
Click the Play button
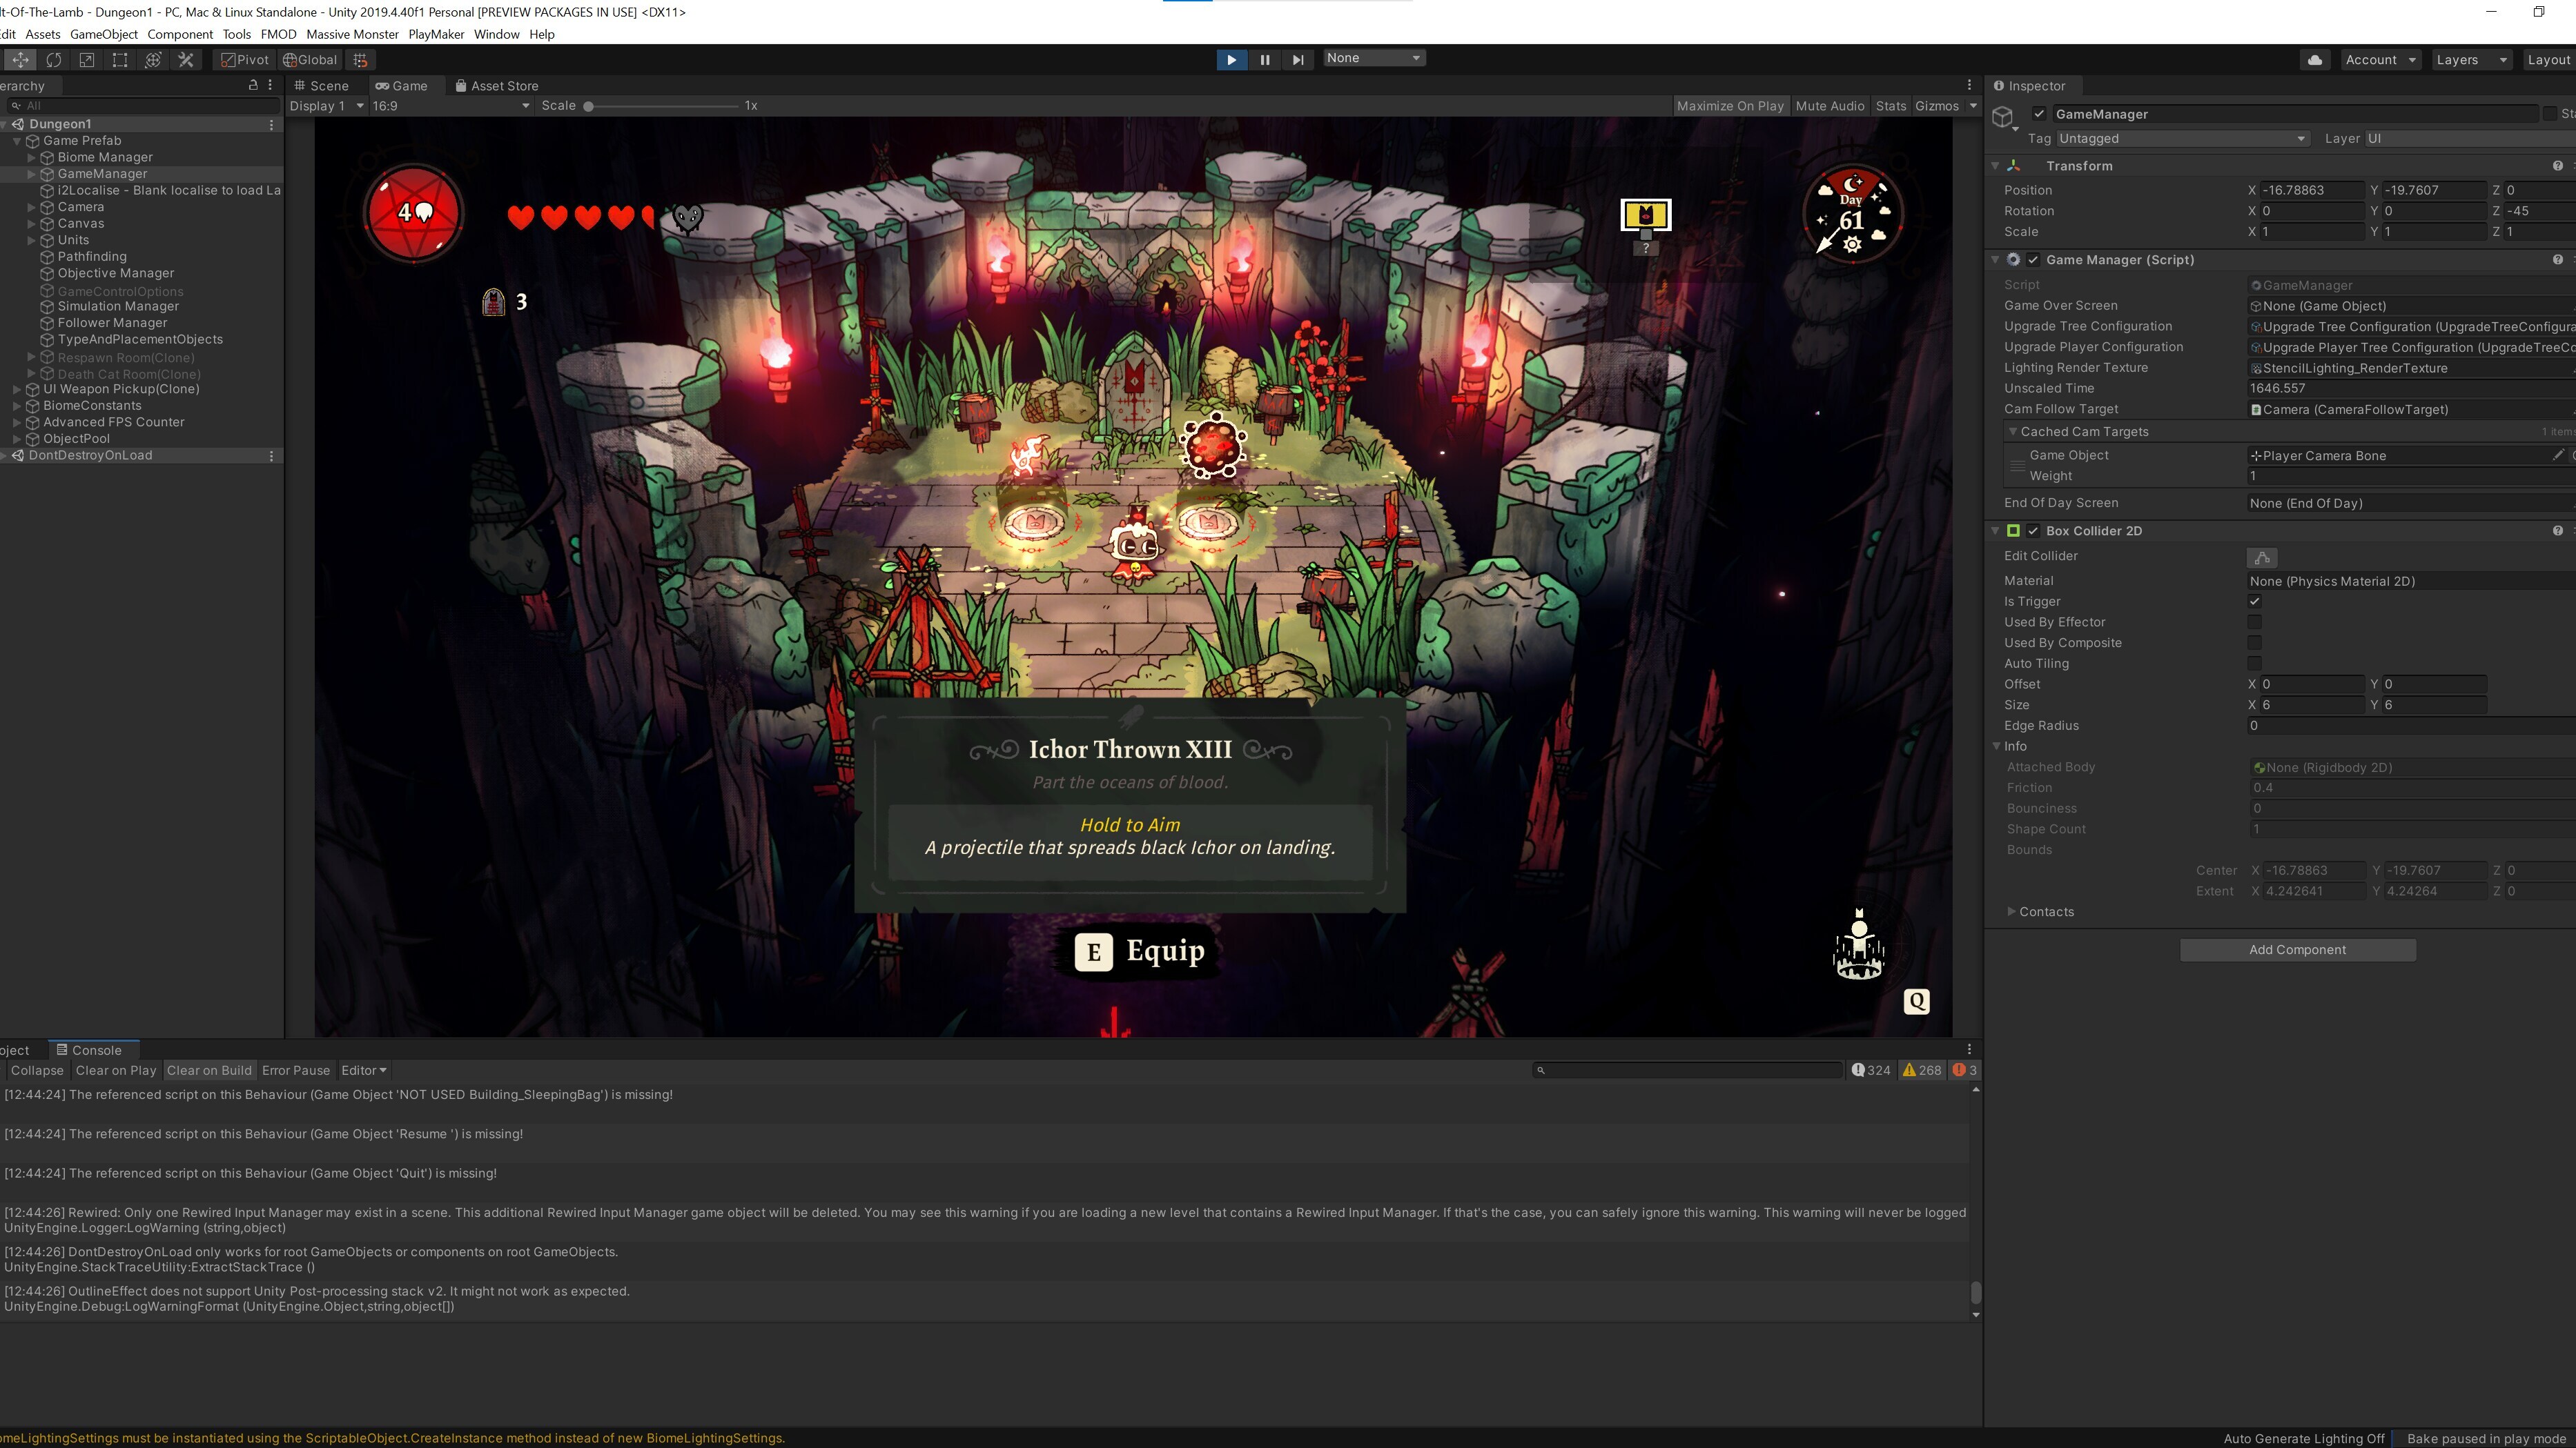tap(1231, 60)
